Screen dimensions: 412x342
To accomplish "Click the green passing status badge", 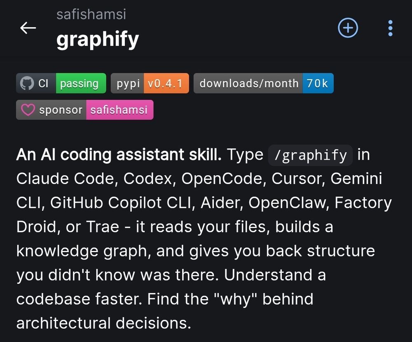I will pos(80,83).
